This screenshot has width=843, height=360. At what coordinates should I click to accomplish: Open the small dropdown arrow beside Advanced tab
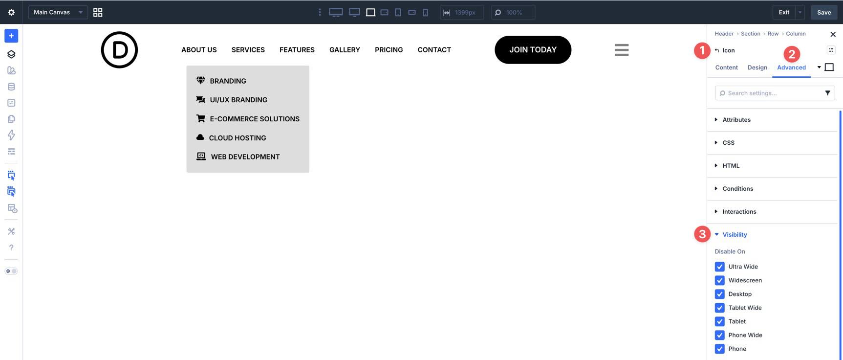pyautogui.click(x=819, y=67)
